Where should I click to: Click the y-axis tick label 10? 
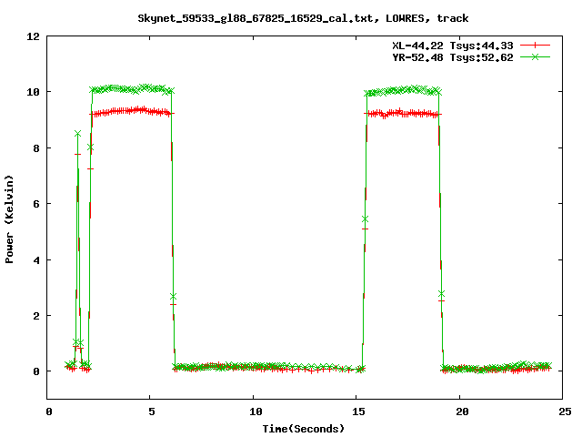click(33, 92)
